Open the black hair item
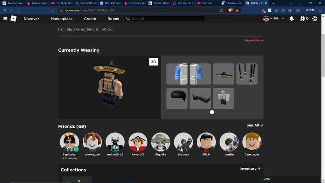325x183 pixels. pyautogui.click(x=177, y=98)
